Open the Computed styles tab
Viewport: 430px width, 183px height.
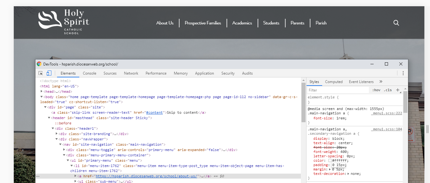pyautogui.click(x=334, y=82)
